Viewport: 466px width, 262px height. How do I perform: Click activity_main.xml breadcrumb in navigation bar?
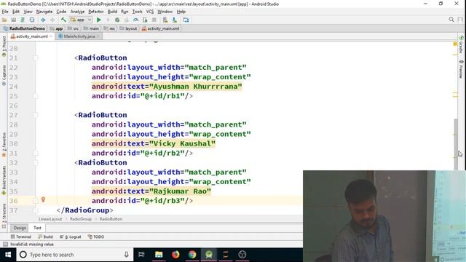[160, 28]
